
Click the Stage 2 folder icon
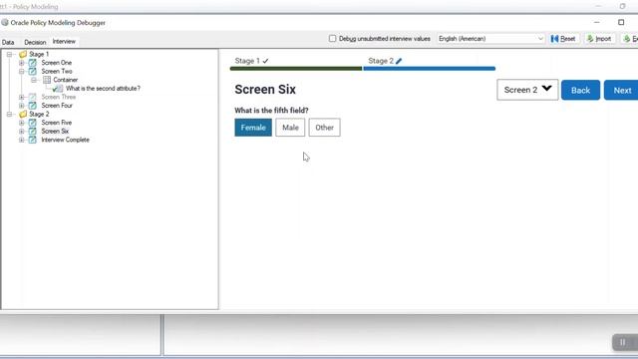[x=23, y=114]
